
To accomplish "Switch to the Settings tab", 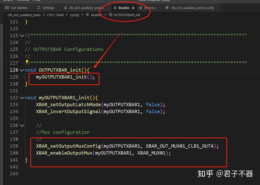I will point(48,8).
